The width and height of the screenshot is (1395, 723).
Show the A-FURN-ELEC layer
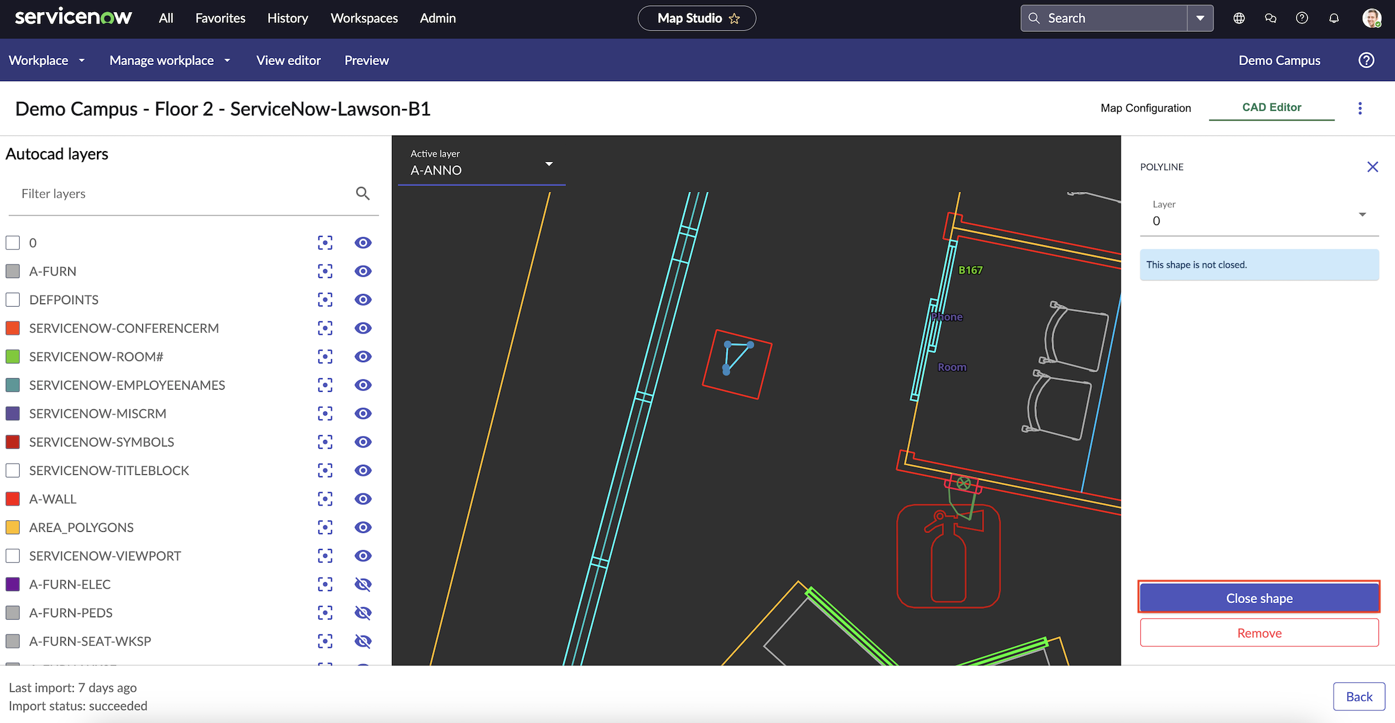[363, 585]
